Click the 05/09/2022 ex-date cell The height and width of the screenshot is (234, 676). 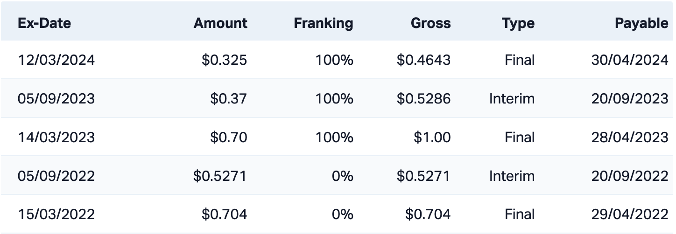[56, 176]
